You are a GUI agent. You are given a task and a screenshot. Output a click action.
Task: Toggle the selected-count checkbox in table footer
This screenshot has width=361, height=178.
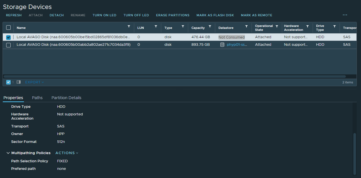[8, 82]
